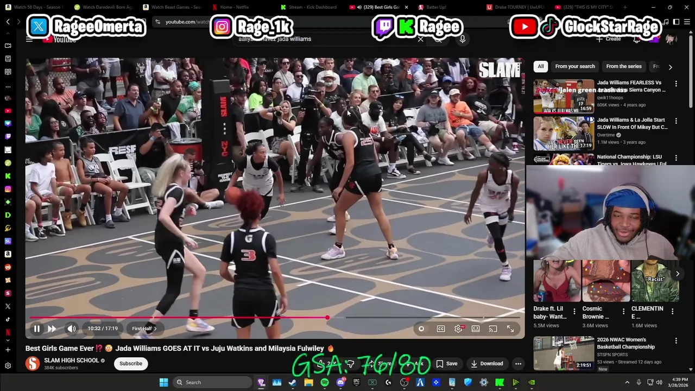Image resolution: width=695 pixels, height=391 pixels.
Task: Add a site with sidebar plus icon
Action: 8,350
